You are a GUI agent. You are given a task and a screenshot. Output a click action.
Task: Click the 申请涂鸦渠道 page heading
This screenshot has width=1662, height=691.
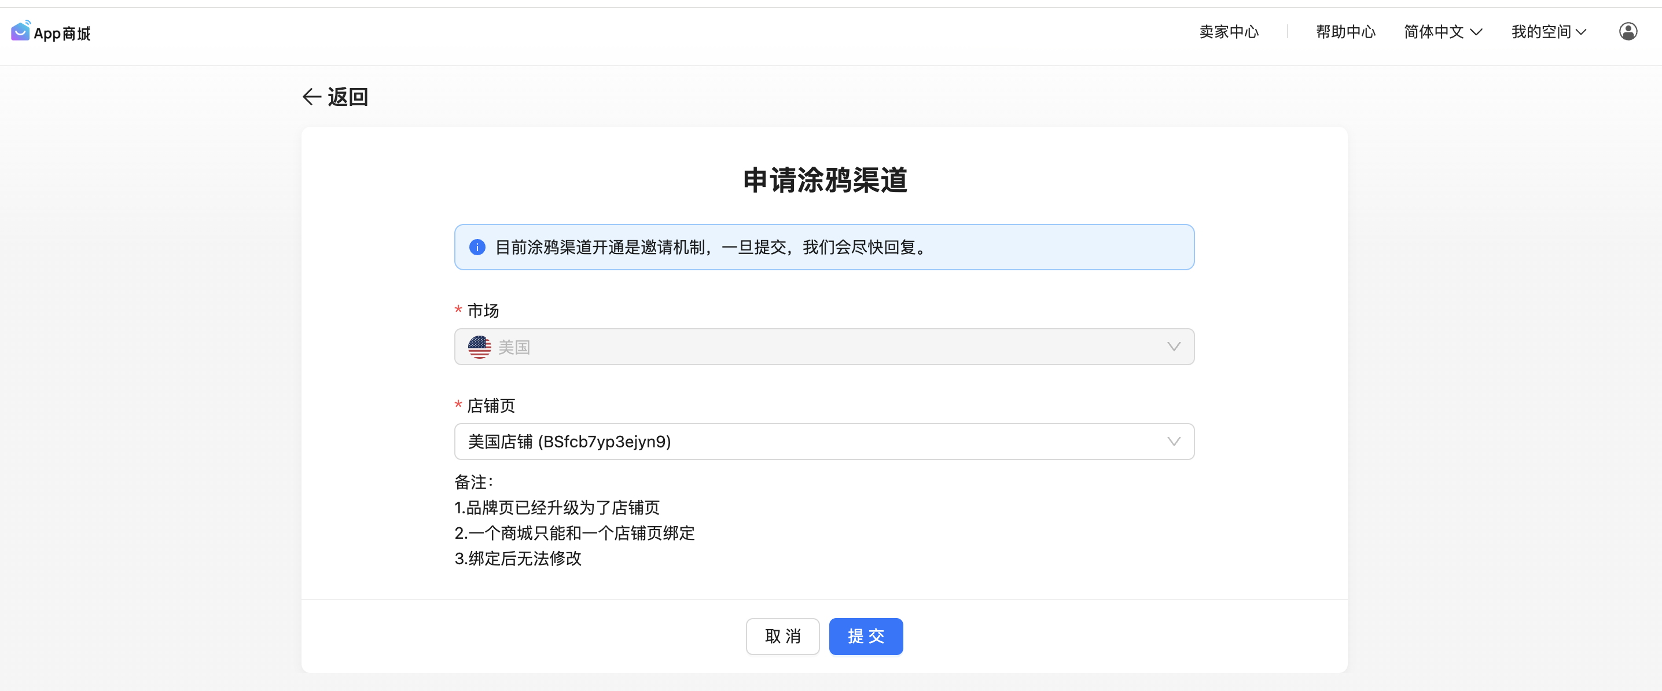[x=825, y=180]
